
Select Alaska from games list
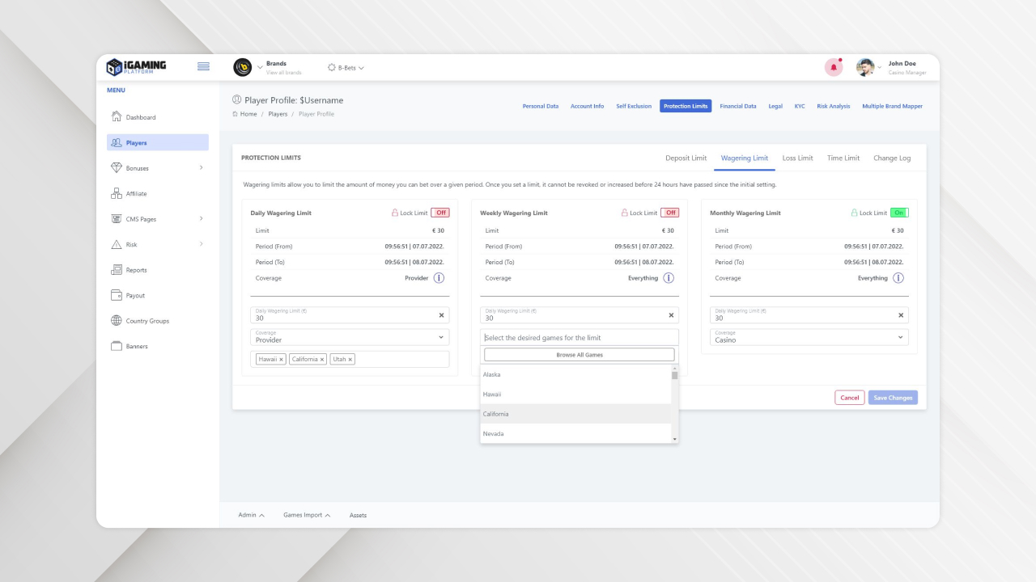(x=575, y=374)
